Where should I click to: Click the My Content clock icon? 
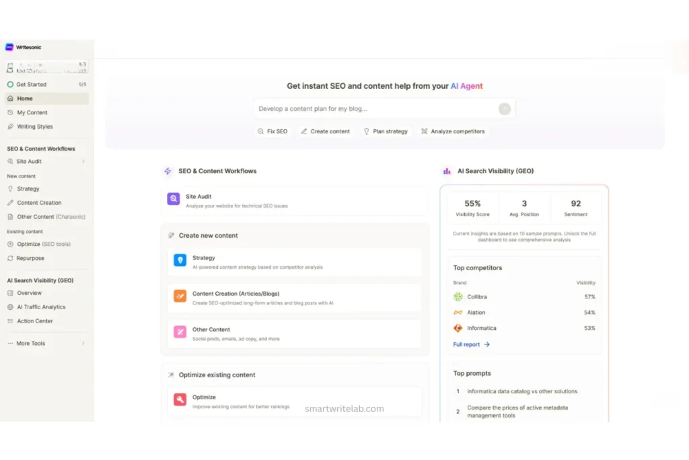click(x=10, y=112)
